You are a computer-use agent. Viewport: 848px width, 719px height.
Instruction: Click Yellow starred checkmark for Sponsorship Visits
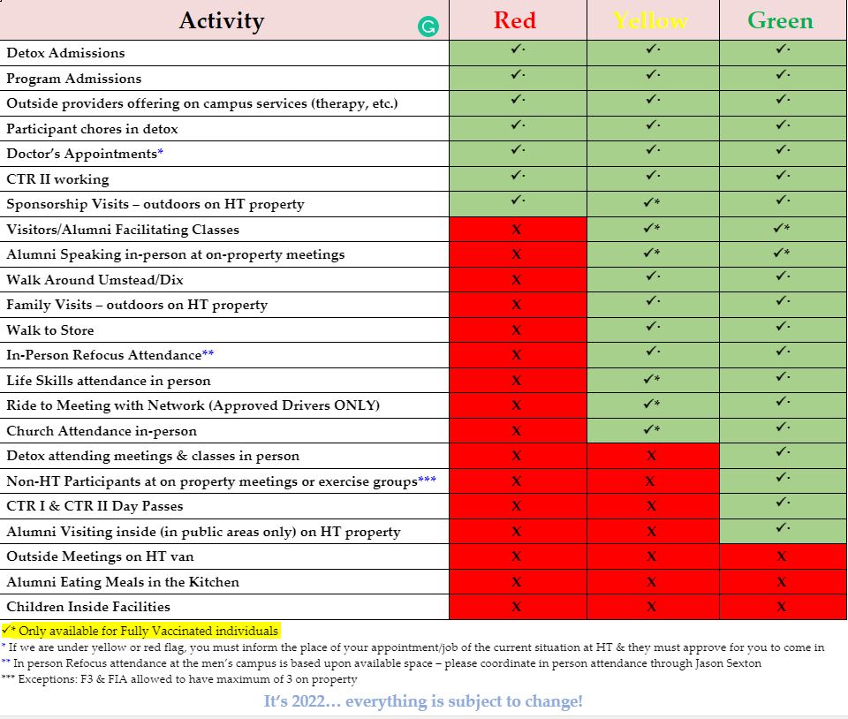[652, 202]
